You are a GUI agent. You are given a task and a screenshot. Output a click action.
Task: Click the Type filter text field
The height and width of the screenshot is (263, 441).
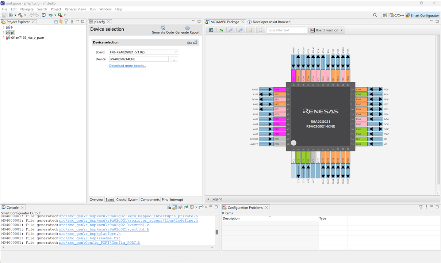pyautogui.click(x=286, y=30)
